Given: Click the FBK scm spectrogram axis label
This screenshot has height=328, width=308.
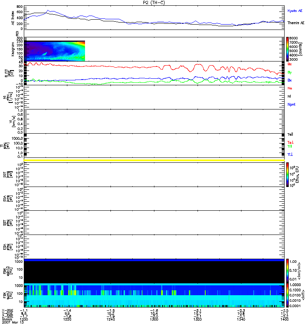Looking at the screenshot, I should [8, 295].
